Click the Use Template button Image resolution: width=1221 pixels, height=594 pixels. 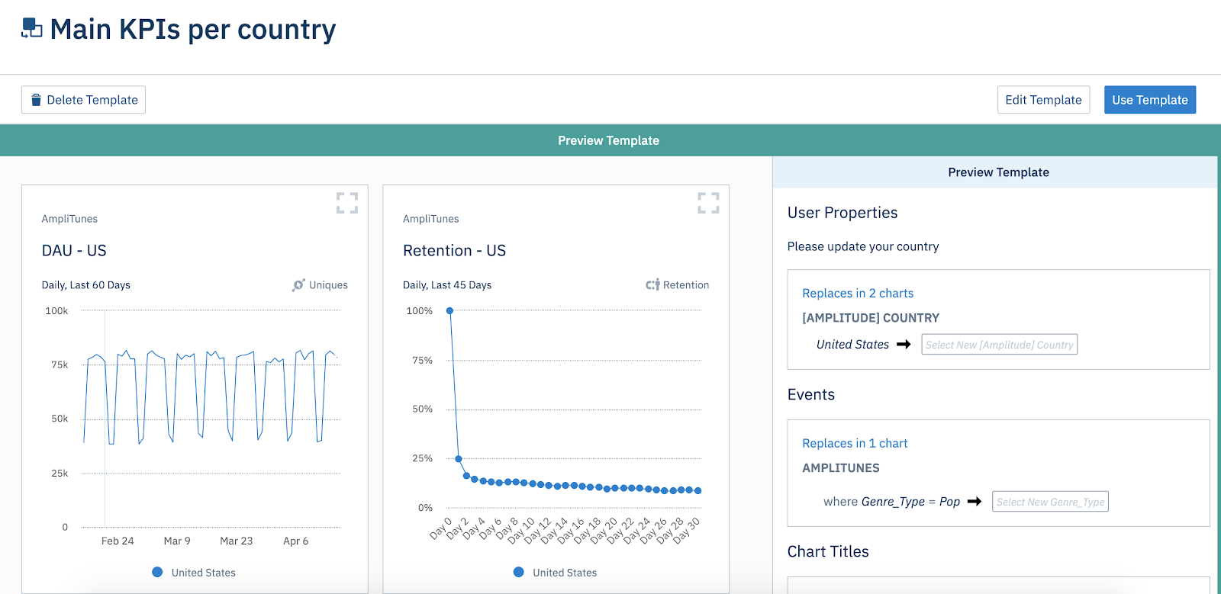(x=1150, y=100)
